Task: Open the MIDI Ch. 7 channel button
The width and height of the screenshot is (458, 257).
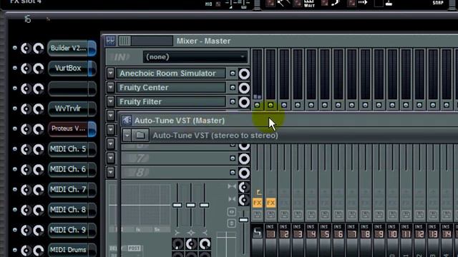Action: click(72, 189)
